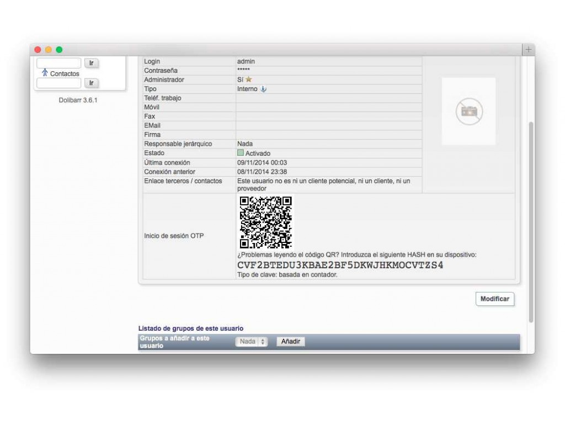This screenshot has width=565, height=424.
Task: Click the Nada value of Responsable jerárquico
Action: tap(245, 144)
